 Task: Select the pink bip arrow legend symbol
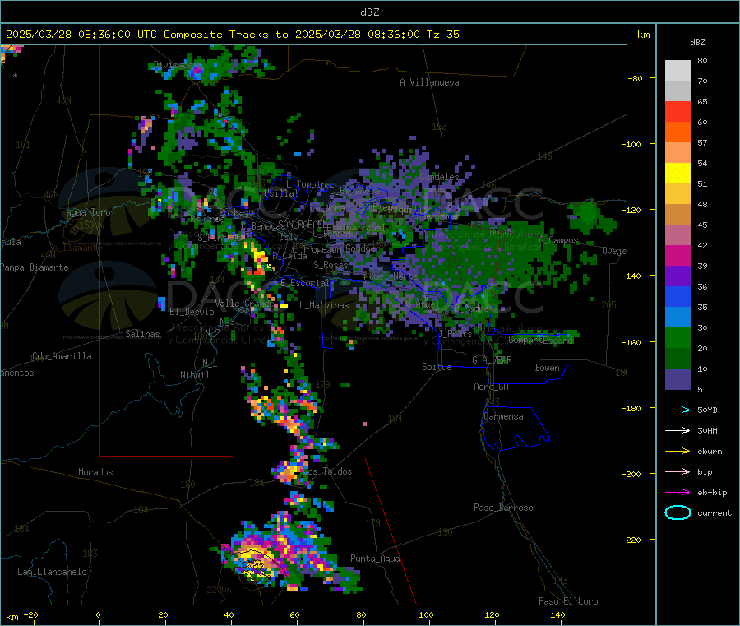[x=678, y=471]
